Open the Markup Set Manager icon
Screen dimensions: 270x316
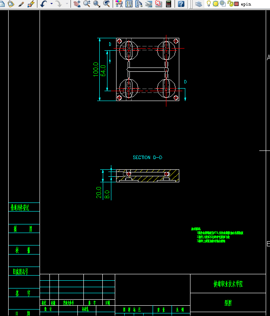tap(159, 3)
